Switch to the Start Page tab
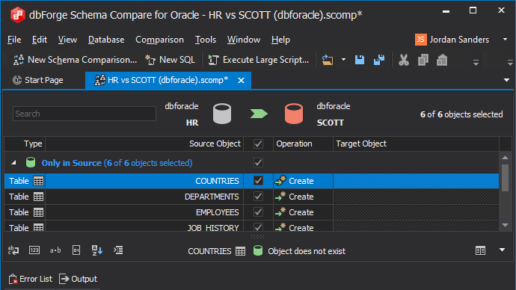 pos(38,80)
